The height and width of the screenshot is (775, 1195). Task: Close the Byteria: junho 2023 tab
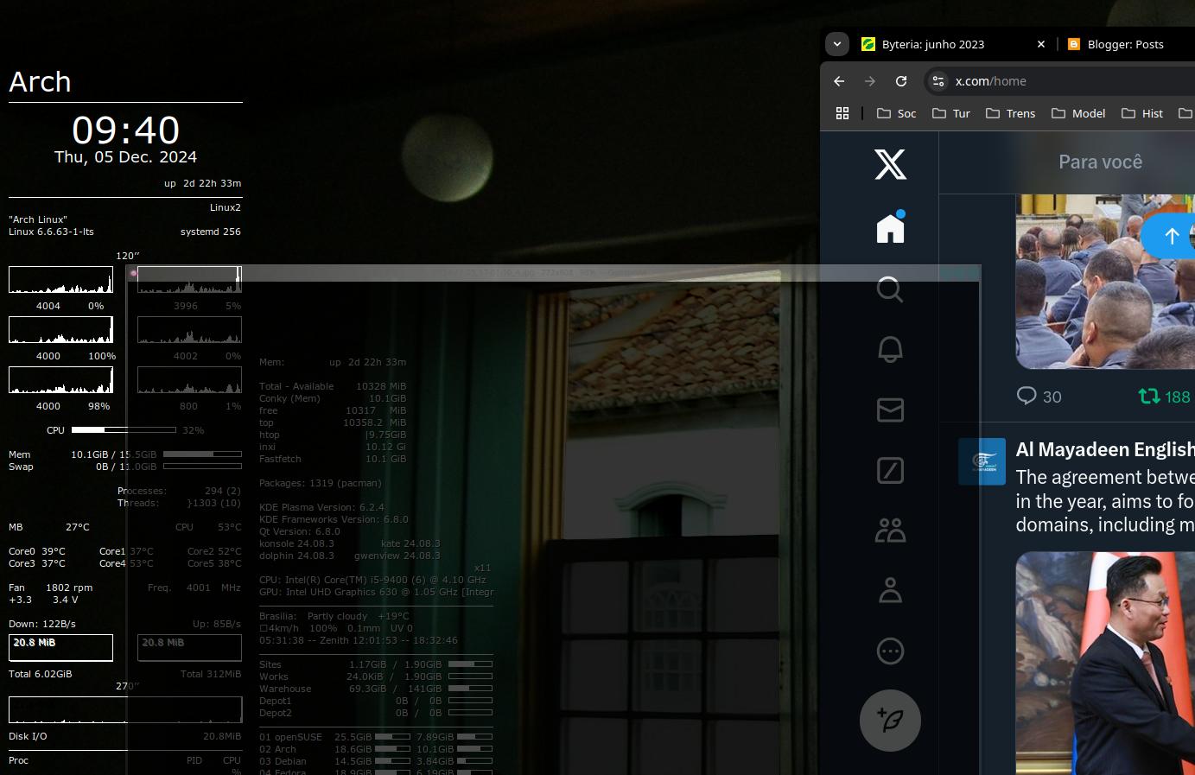pyautogui.click(x=1041, y=44)
